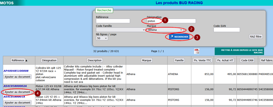Sort by the Ref fabricant column header
This screenshot has width=273, height=107.
click(266, 60)
